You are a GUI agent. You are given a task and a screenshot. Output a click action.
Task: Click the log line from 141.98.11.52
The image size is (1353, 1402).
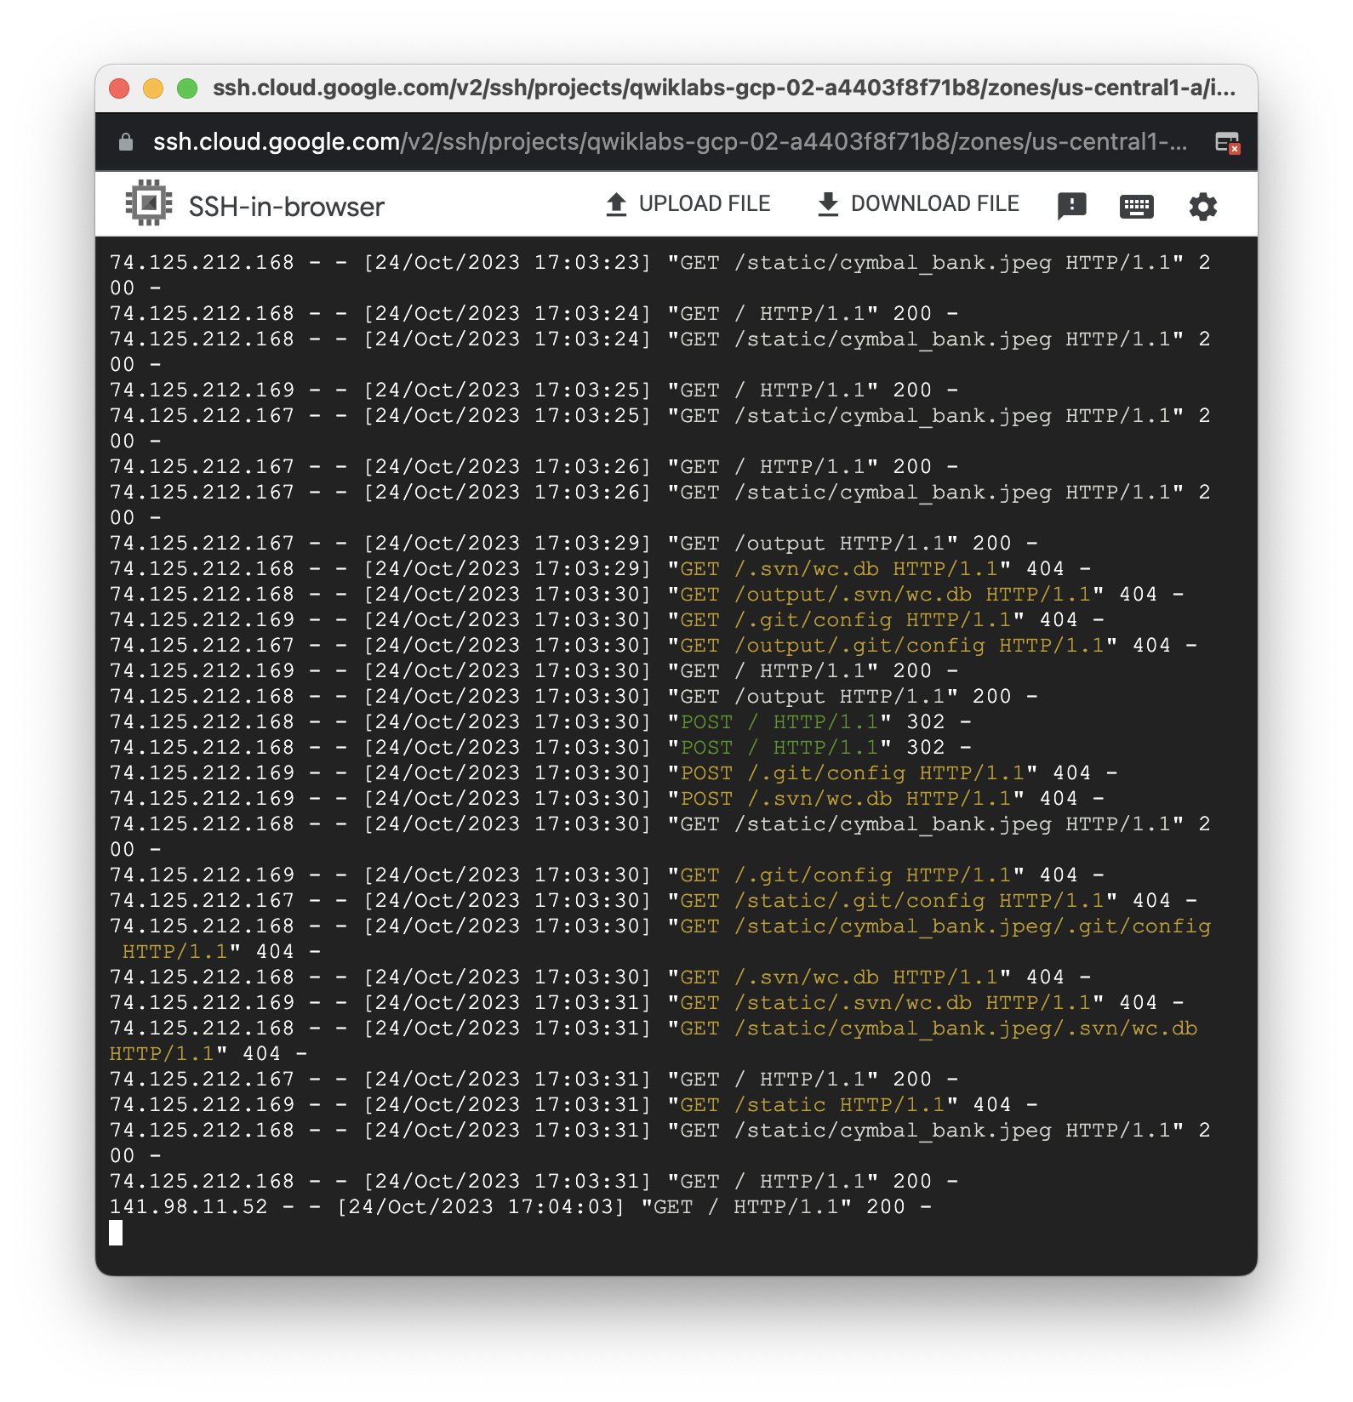point(521,1206)
